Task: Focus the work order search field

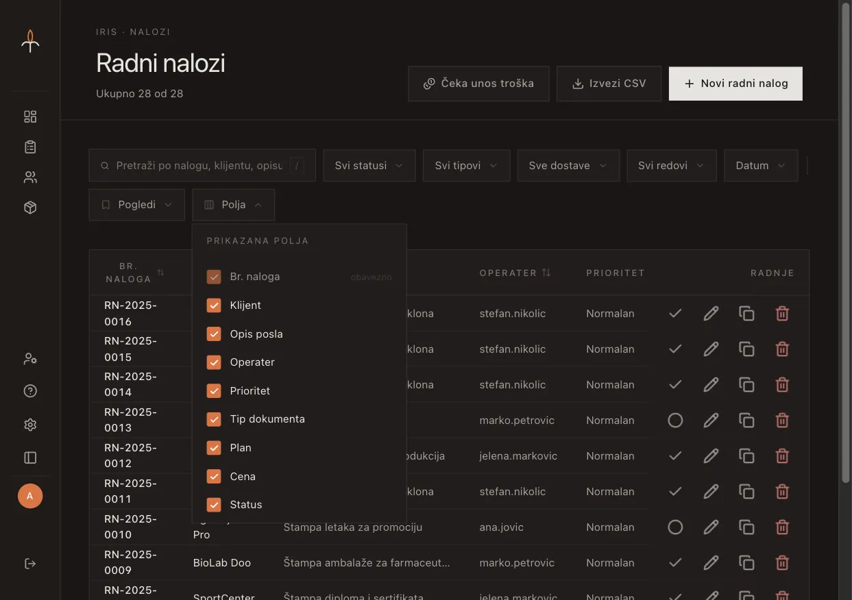Action: 202,166
